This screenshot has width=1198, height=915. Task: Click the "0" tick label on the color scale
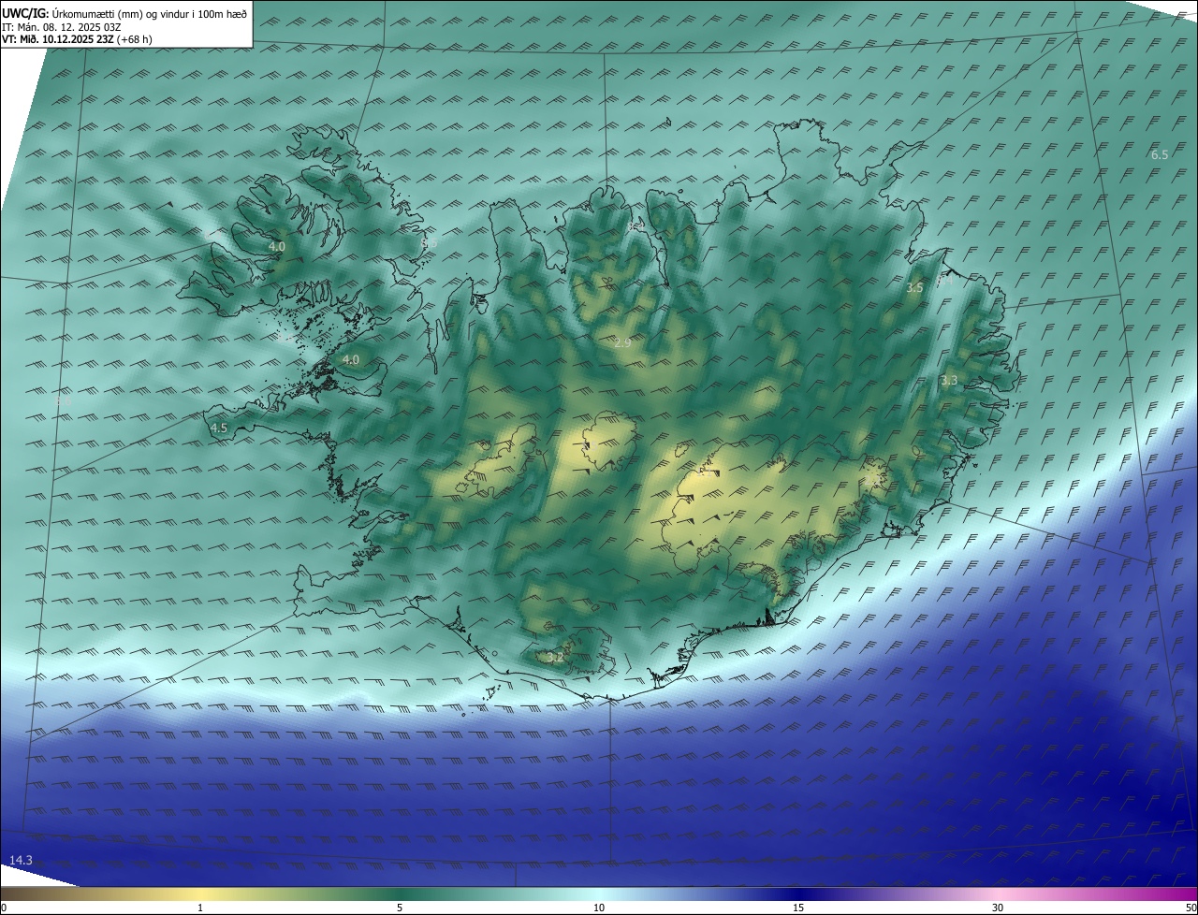[x=4, y=908]
